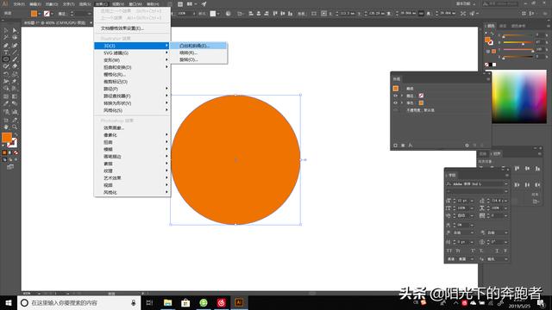The image size is (552, 310).
Task: Open control bar stroke color dropdown arrow
Action: [52, 14]
